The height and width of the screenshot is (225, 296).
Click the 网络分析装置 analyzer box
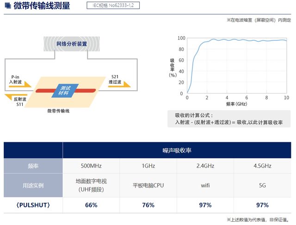[71, 44]
